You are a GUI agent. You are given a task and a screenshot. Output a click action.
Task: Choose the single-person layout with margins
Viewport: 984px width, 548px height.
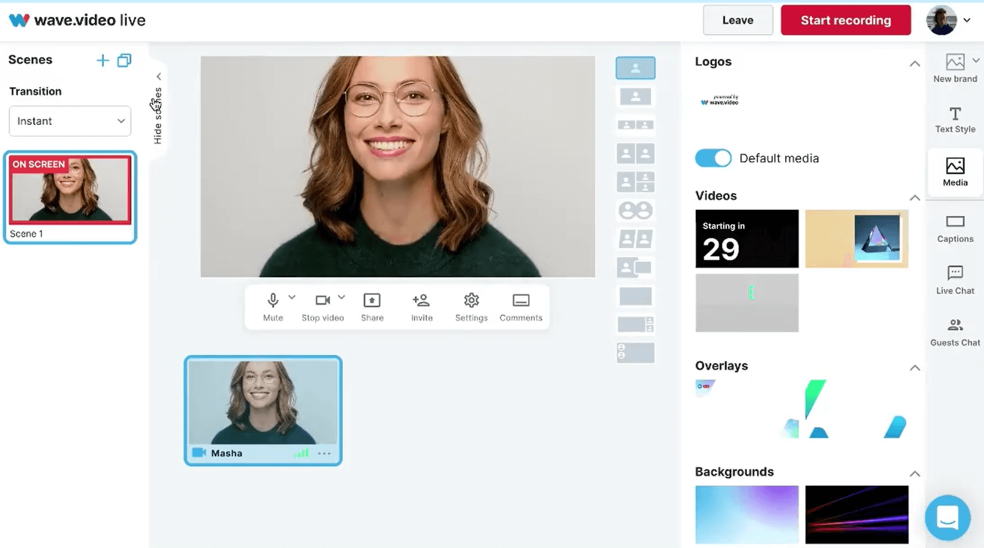pos(635,97)
